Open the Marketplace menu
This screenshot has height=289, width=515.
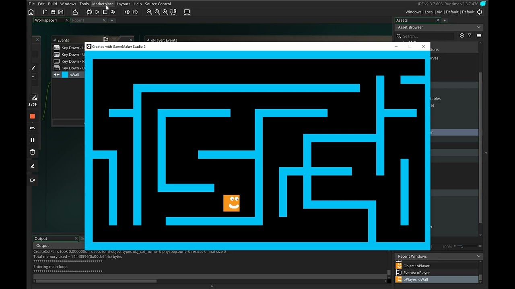coord(103,4)
